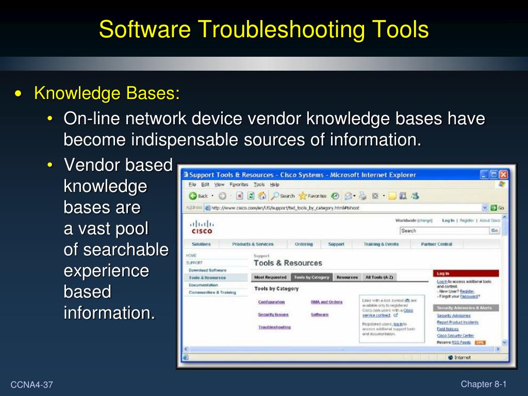Click Training & Events navigation item
Screen dimensions: 528x396
(381, 244)
